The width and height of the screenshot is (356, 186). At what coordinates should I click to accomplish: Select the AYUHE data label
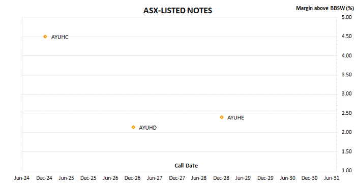point(235,118)
